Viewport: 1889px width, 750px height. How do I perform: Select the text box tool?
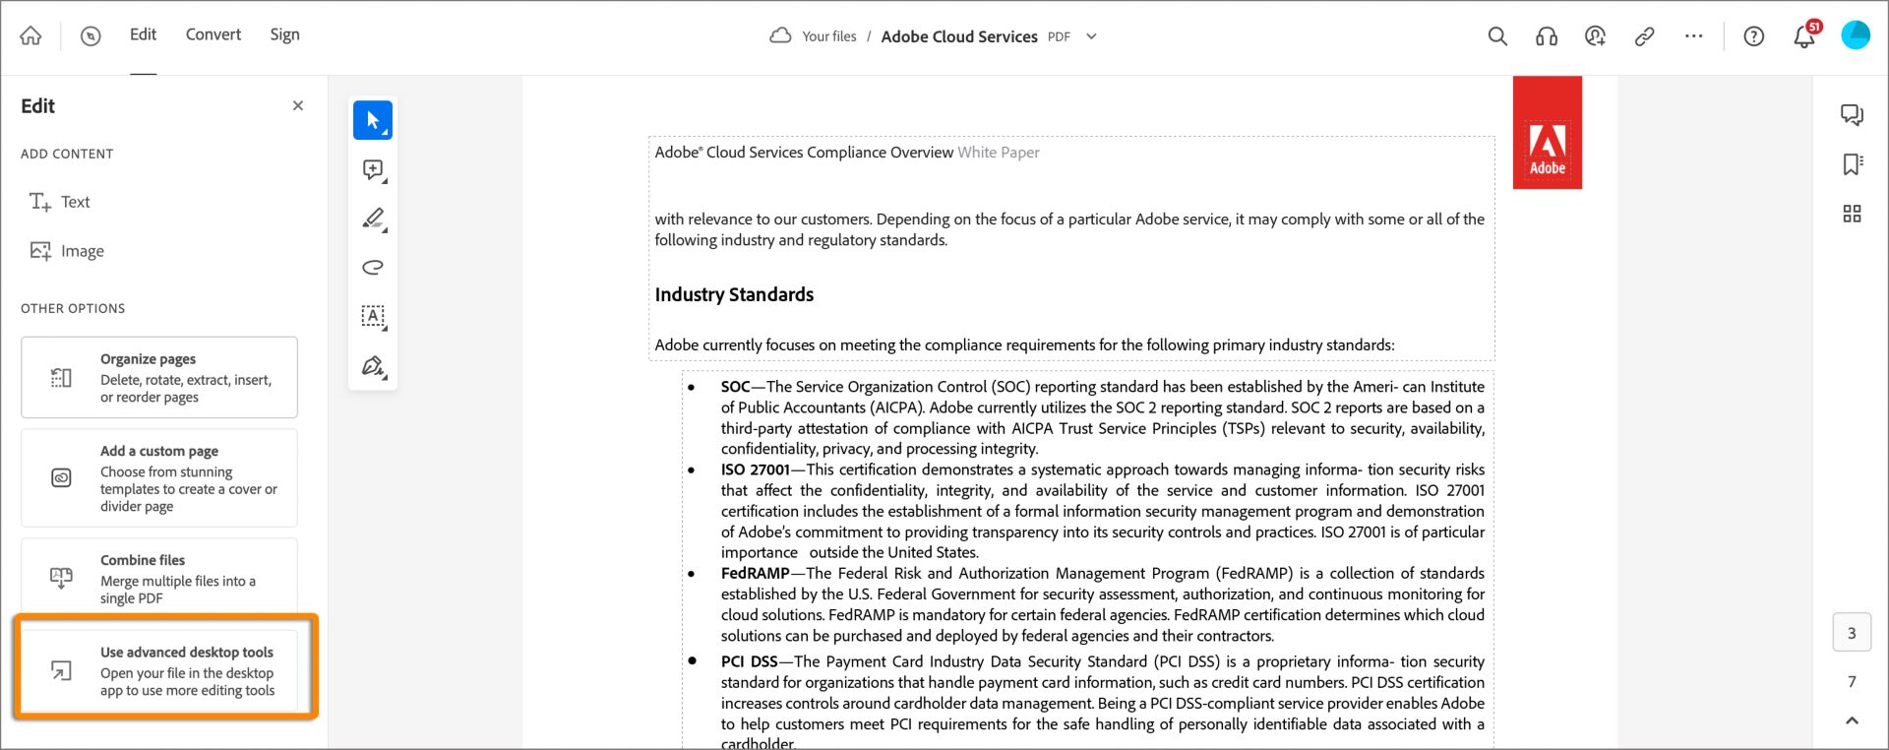pos(373,316)
